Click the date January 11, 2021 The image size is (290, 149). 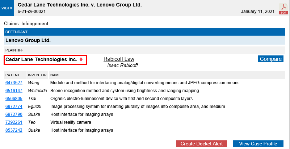[258, 12]
